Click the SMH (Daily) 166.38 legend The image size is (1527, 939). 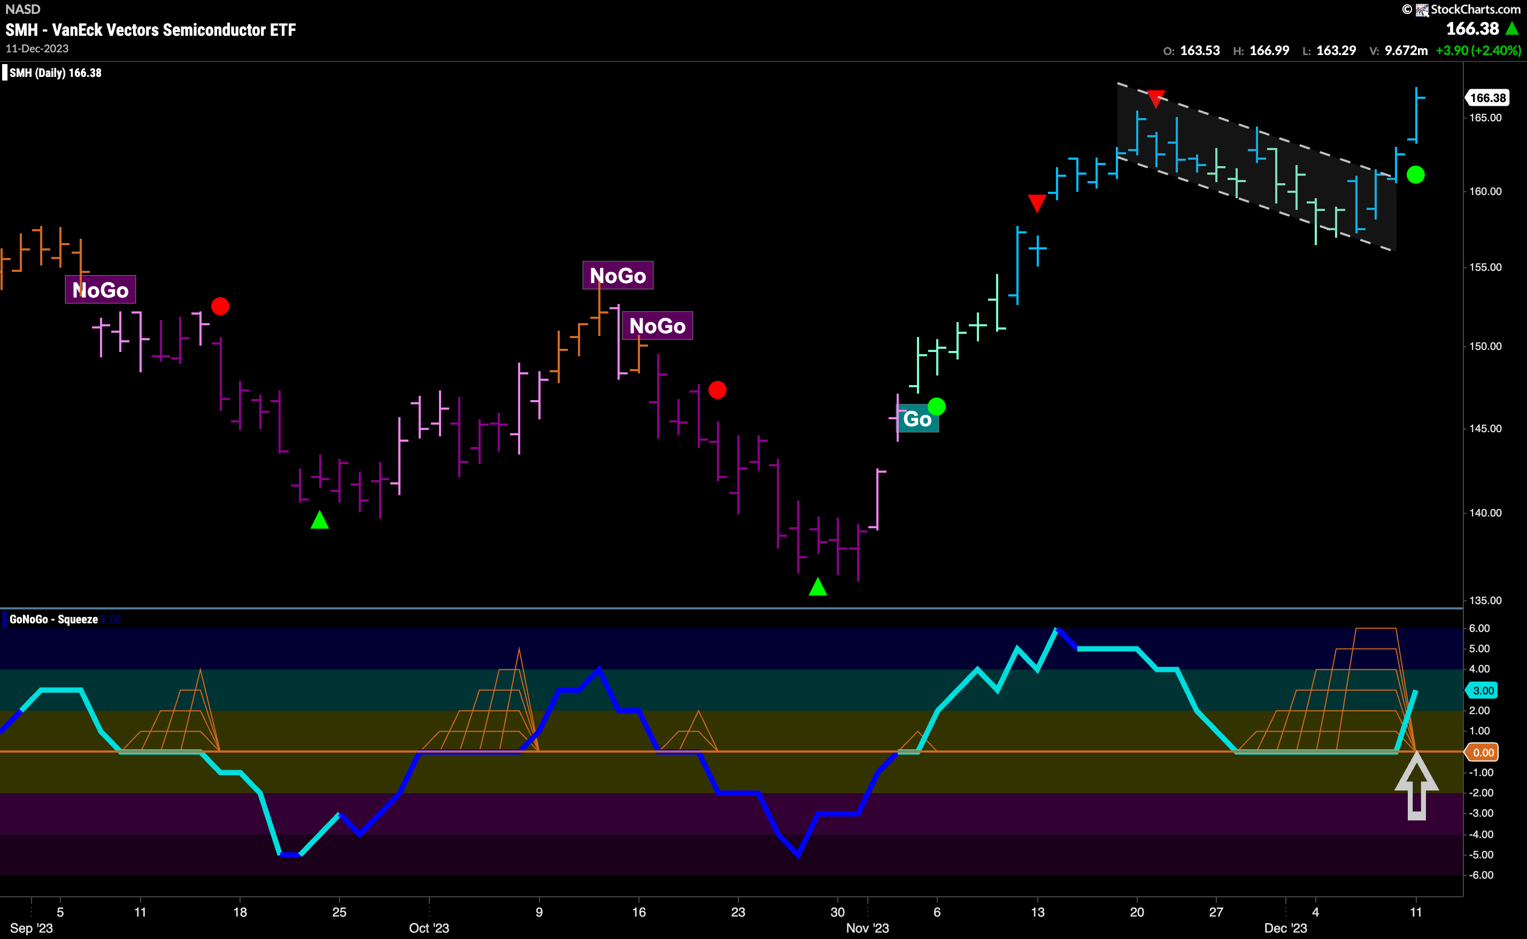tap(55, 73)
